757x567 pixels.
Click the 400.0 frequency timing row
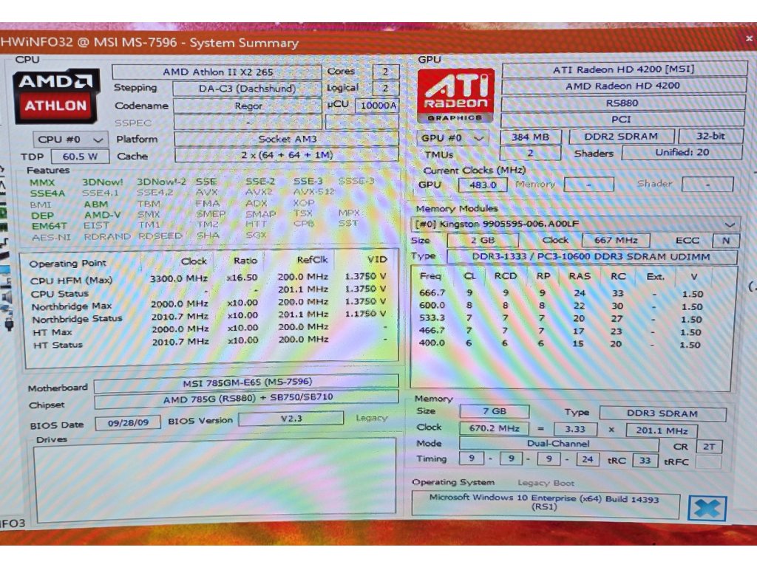pos(561,344)
